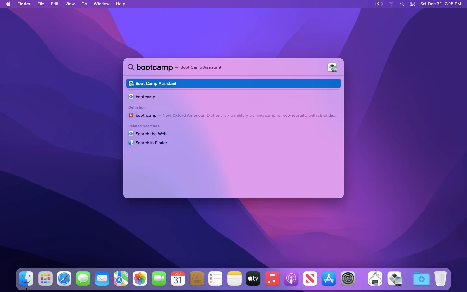Open Control Center from the menu bar
467x292 pixels.
413,4
